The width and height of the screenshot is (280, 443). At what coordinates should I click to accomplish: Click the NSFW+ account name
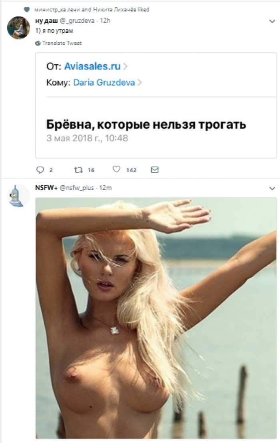(x=46, y=188)
